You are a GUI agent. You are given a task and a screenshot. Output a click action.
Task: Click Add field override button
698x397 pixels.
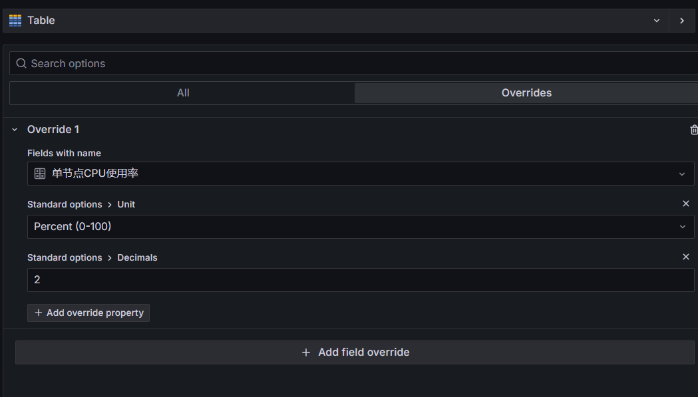(355, 352)
